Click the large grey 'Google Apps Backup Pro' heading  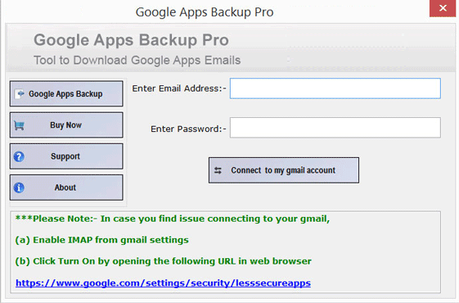pos(131,40)
